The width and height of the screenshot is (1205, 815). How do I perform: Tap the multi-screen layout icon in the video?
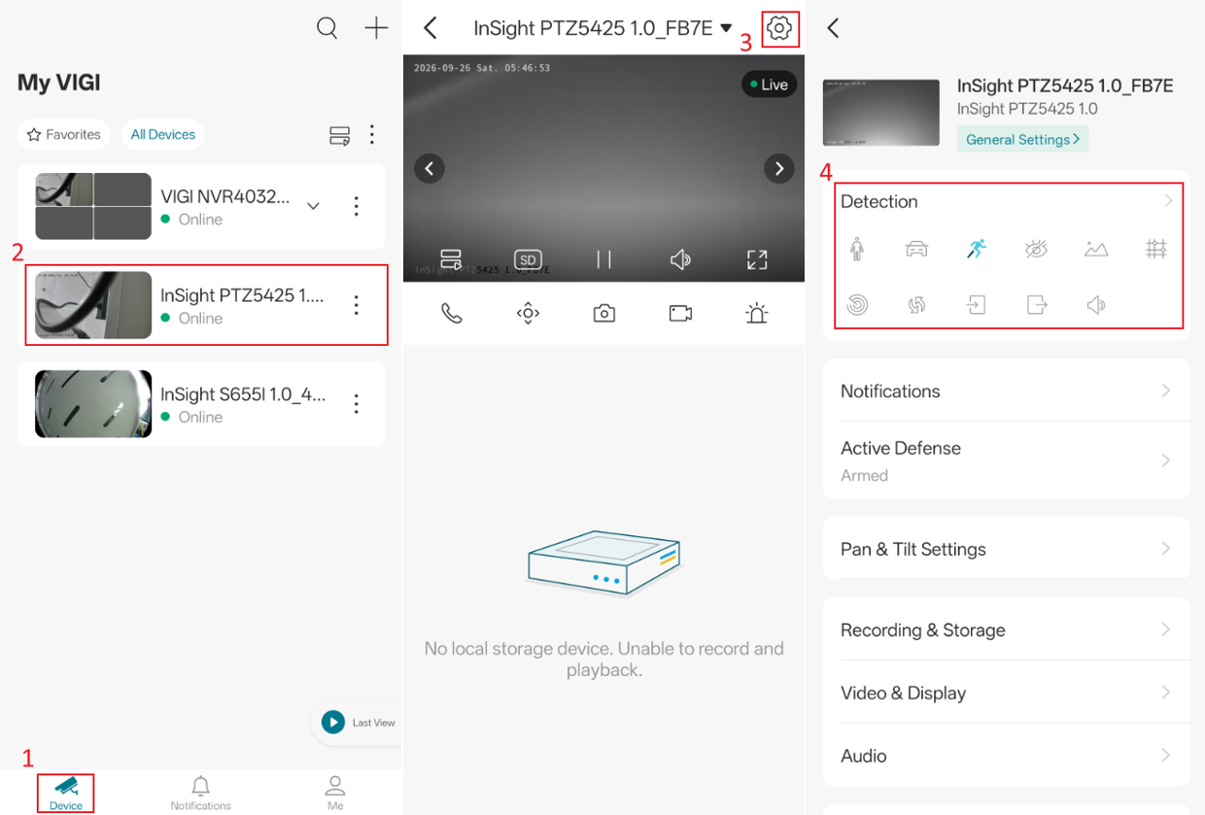tap(451, 259)
